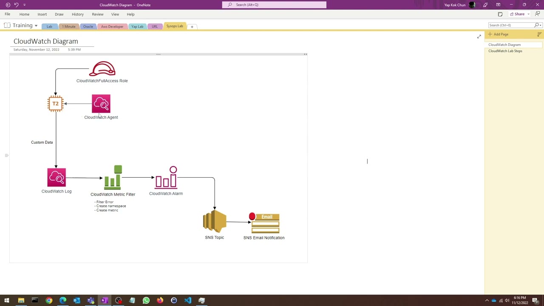Open Visual Studio Code from the taskbar

(x=187, y=300)
